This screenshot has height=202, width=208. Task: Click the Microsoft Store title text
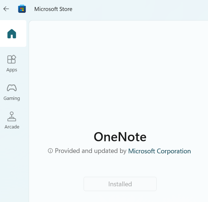click(x=53, y=9)
